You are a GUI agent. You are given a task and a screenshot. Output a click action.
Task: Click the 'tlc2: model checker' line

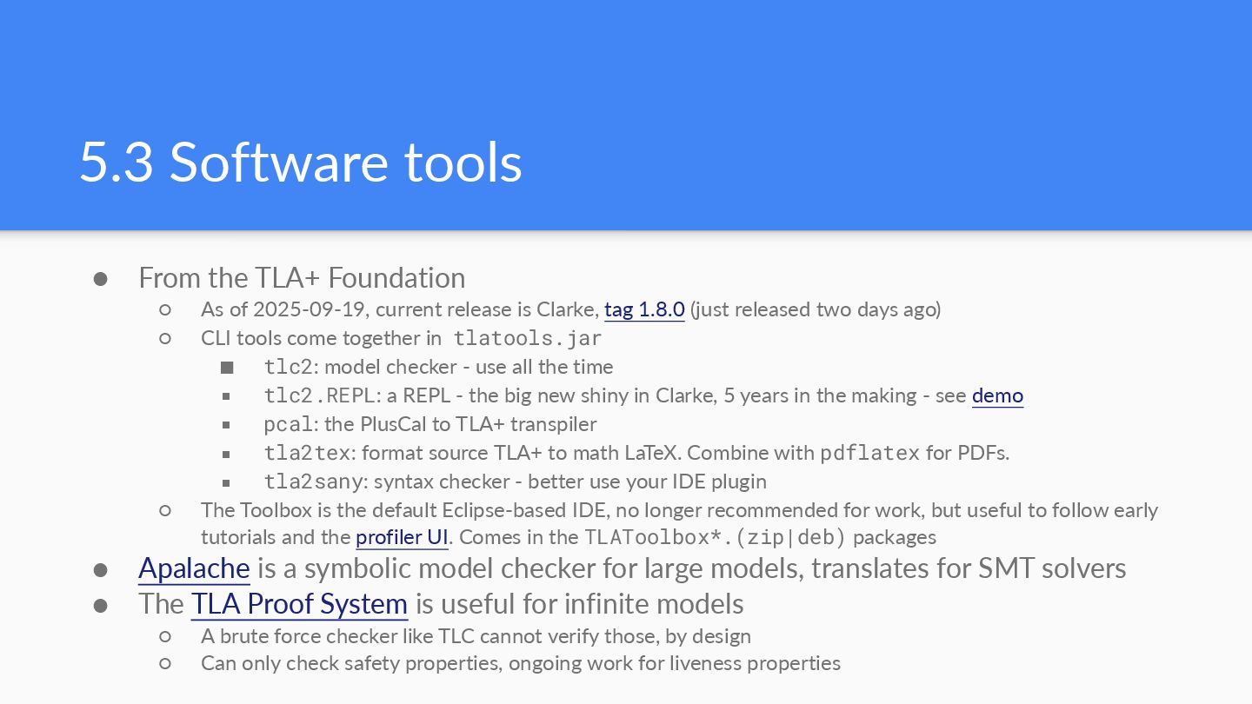(x=438, y=367)
